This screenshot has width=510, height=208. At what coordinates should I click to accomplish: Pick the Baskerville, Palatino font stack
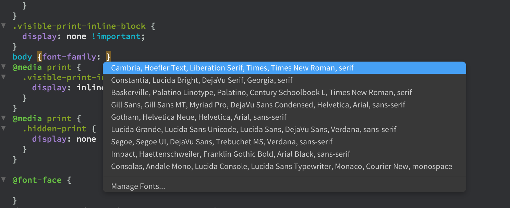click(x=262, y=92)
